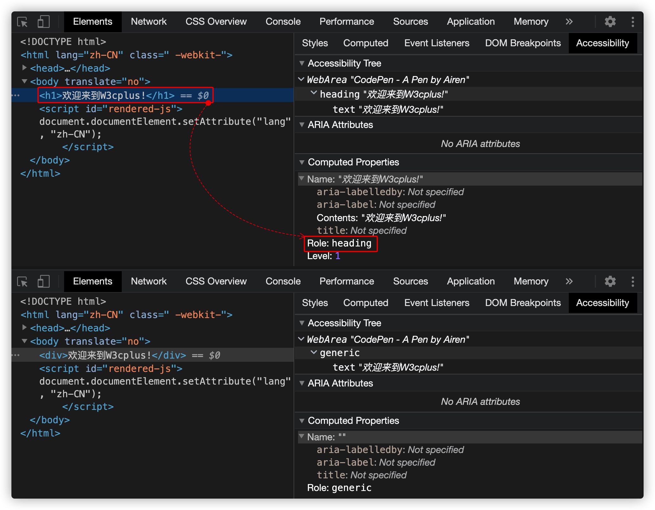Open Event Listeners pane in bottom panel
Viewport: 655px width, 510px height.
(437, 303)
